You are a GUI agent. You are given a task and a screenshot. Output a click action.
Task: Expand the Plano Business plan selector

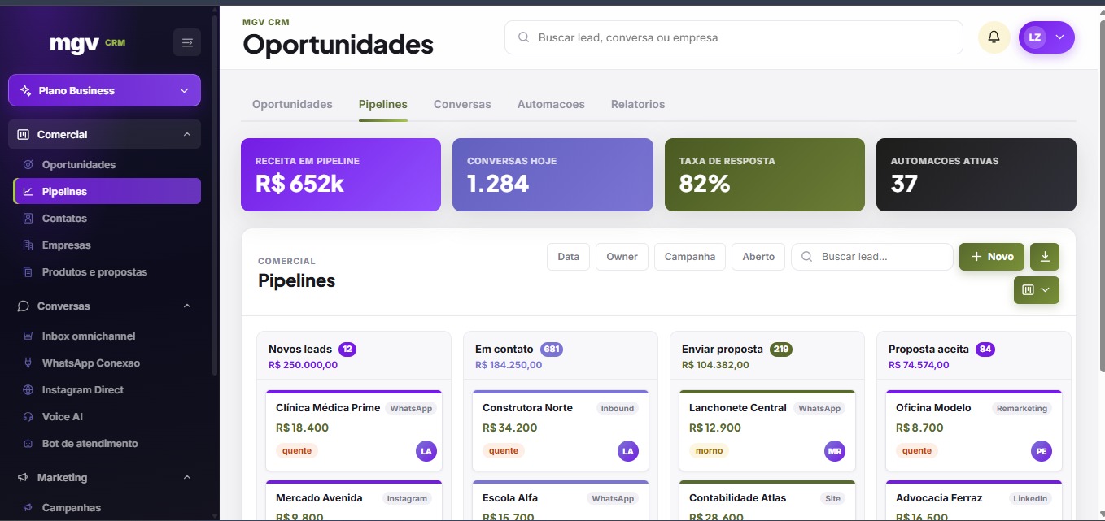pyautogui.click(x=104, y=90)
